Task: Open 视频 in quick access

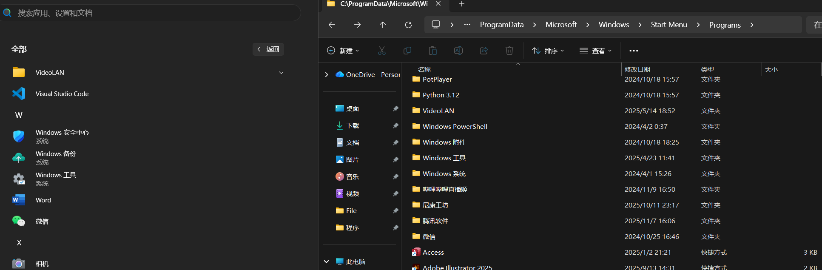Action: 352,193
